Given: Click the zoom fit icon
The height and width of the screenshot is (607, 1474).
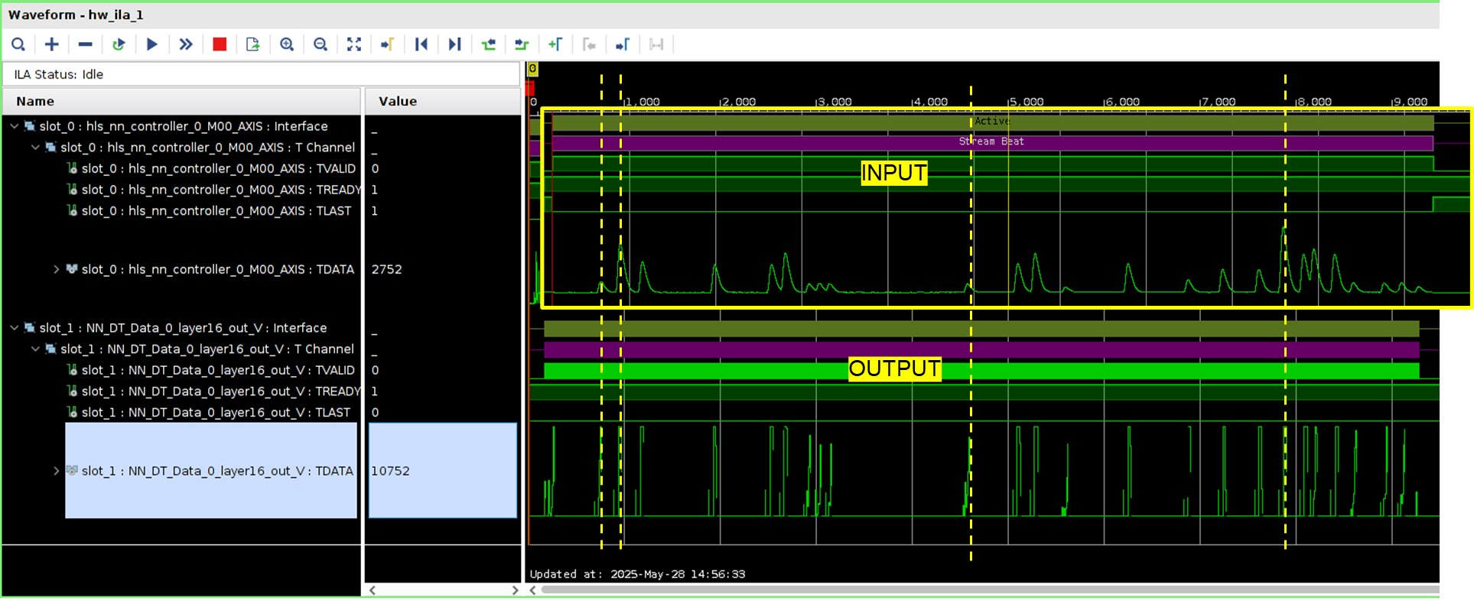Looking at the screenshot, I should (x=354, y=44).
